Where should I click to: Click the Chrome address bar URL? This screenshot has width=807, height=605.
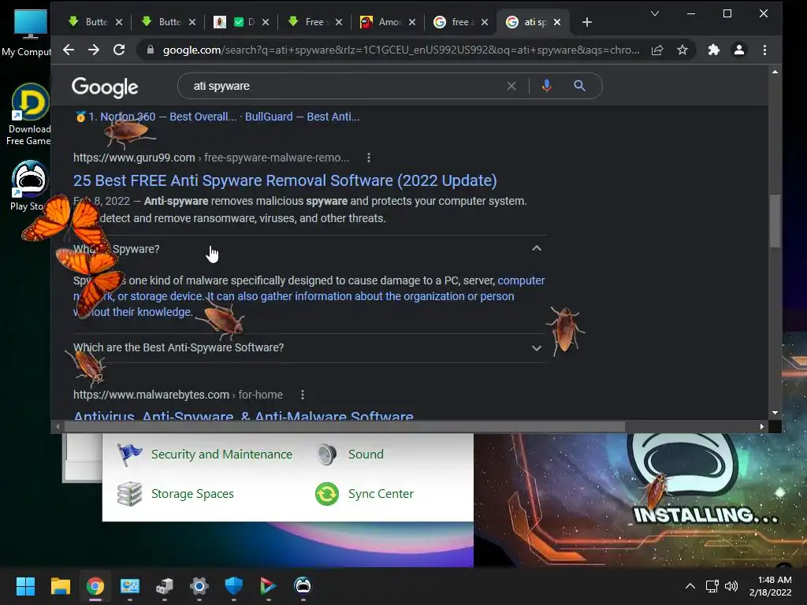(401, 50)
